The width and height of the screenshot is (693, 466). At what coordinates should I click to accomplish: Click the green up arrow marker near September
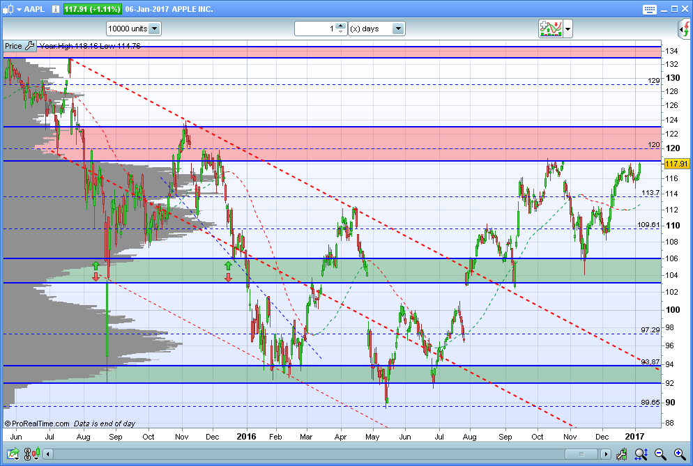96,265
